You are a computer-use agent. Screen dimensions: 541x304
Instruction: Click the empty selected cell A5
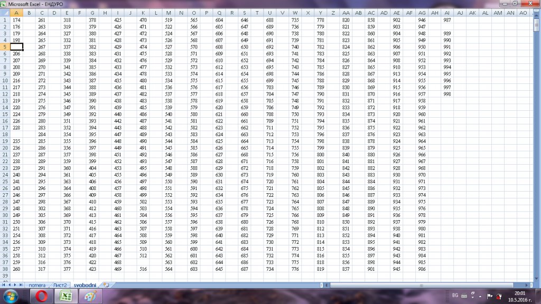16,47
